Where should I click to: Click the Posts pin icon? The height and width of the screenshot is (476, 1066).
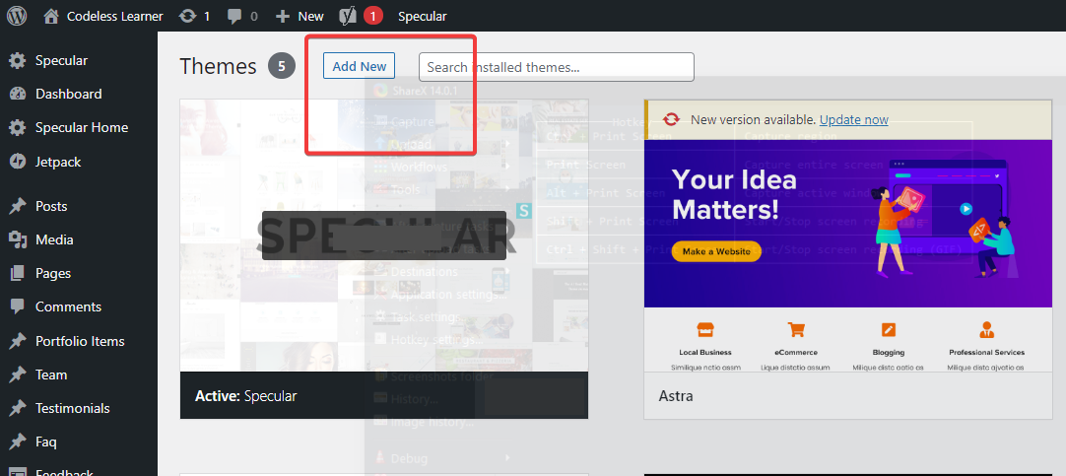[x=18, y=207]
